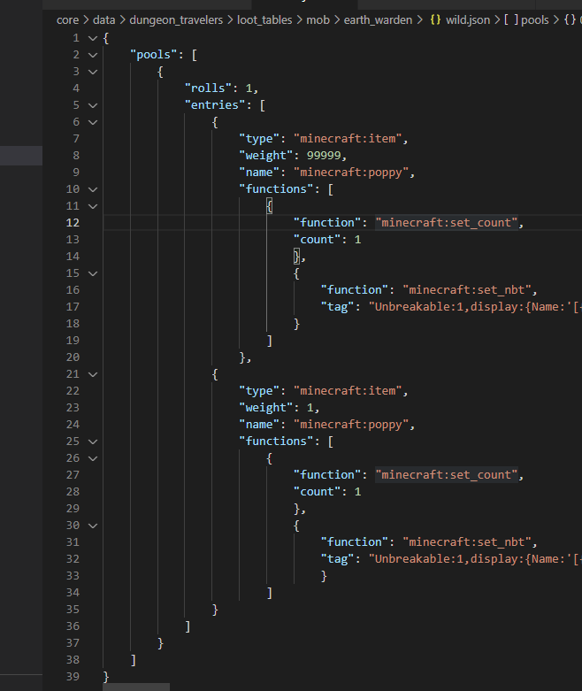This screenshot has width=582, height=691.
Task: Click the wild.json braces icon in breadcrumbs
Action: tap(435, 19)
